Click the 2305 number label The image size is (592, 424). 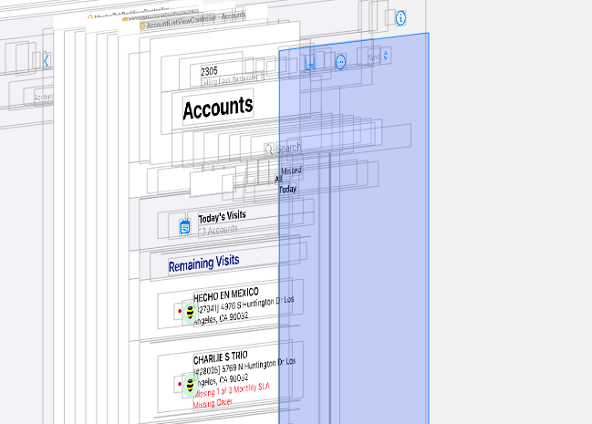click(x=209, y=71)
